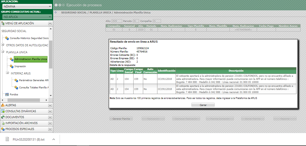Select Administracion Planilla Unica in the tree

pos(31,59)
